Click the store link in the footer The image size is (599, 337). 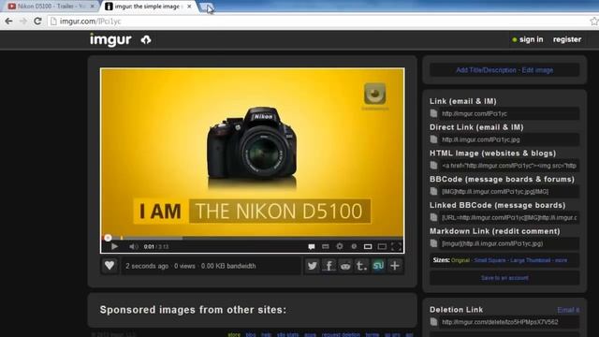(x=234, y=335)
